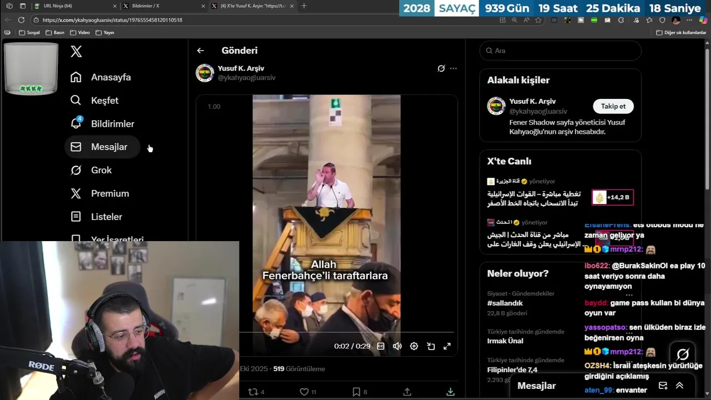Open Sosyal bookmarks folder
Screen dimensions: 711x400
[x=29, y=33]
